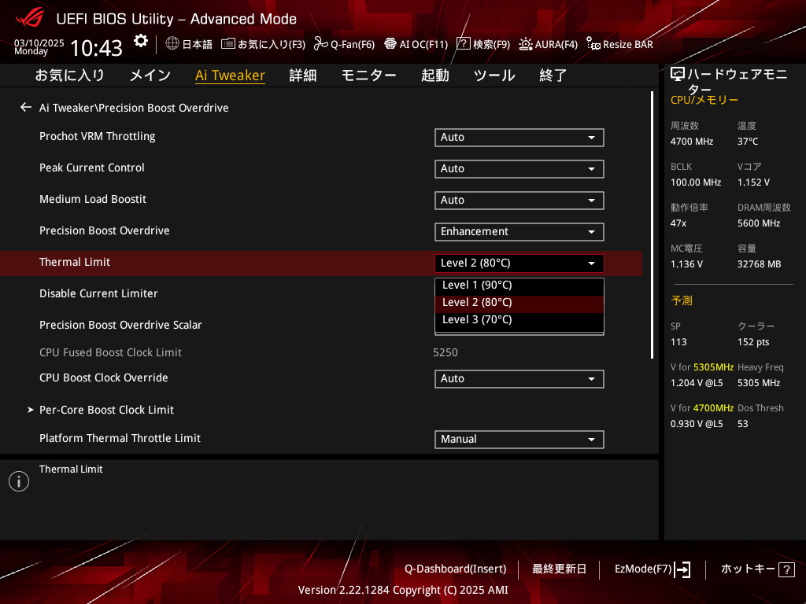Screen dimensions: 806x604
Task: Click the clock showing 10:43
Action: click(x=96, y=48)
